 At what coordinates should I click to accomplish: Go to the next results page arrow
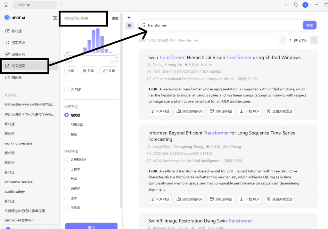pos(314,40)
